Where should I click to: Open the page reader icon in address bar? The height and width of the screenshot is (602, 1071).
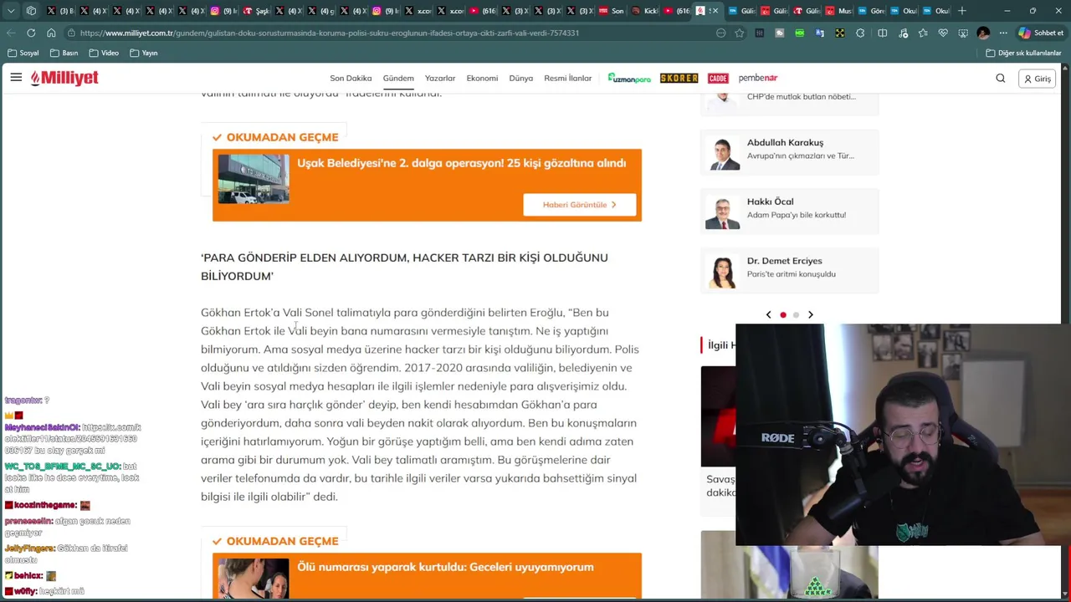[721, 33]
